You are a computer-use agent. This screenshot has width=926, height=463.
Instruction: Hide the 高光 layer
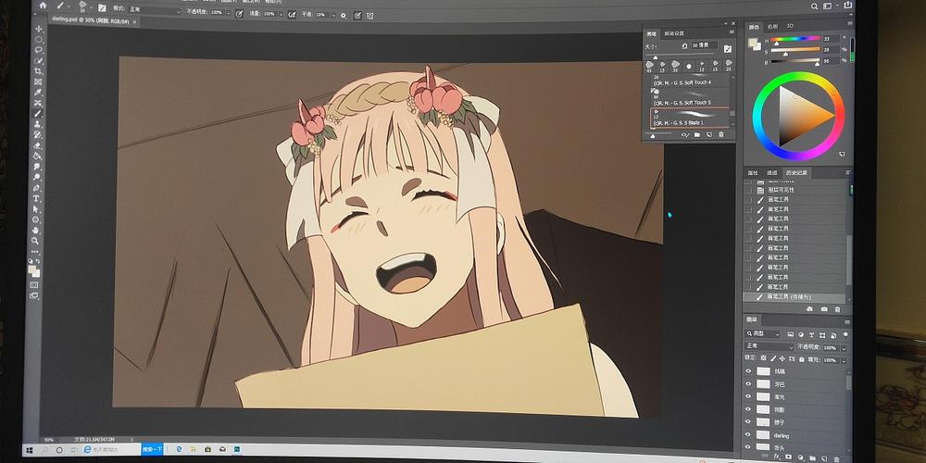point(748,396)
